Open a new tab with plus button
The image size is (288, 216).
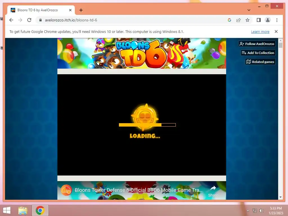tap(81, 10)
